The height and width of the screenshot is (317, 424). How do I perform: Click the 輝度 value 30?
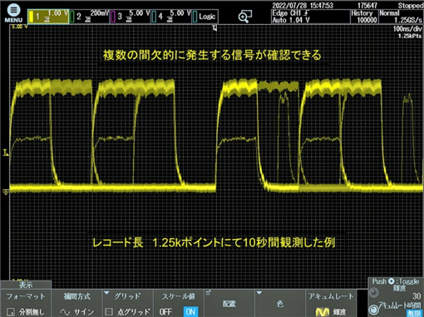(x=417, y=296)
